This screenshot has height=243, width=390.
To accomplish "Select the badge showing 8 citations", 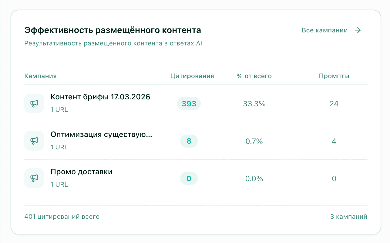I will pos(189,141).
